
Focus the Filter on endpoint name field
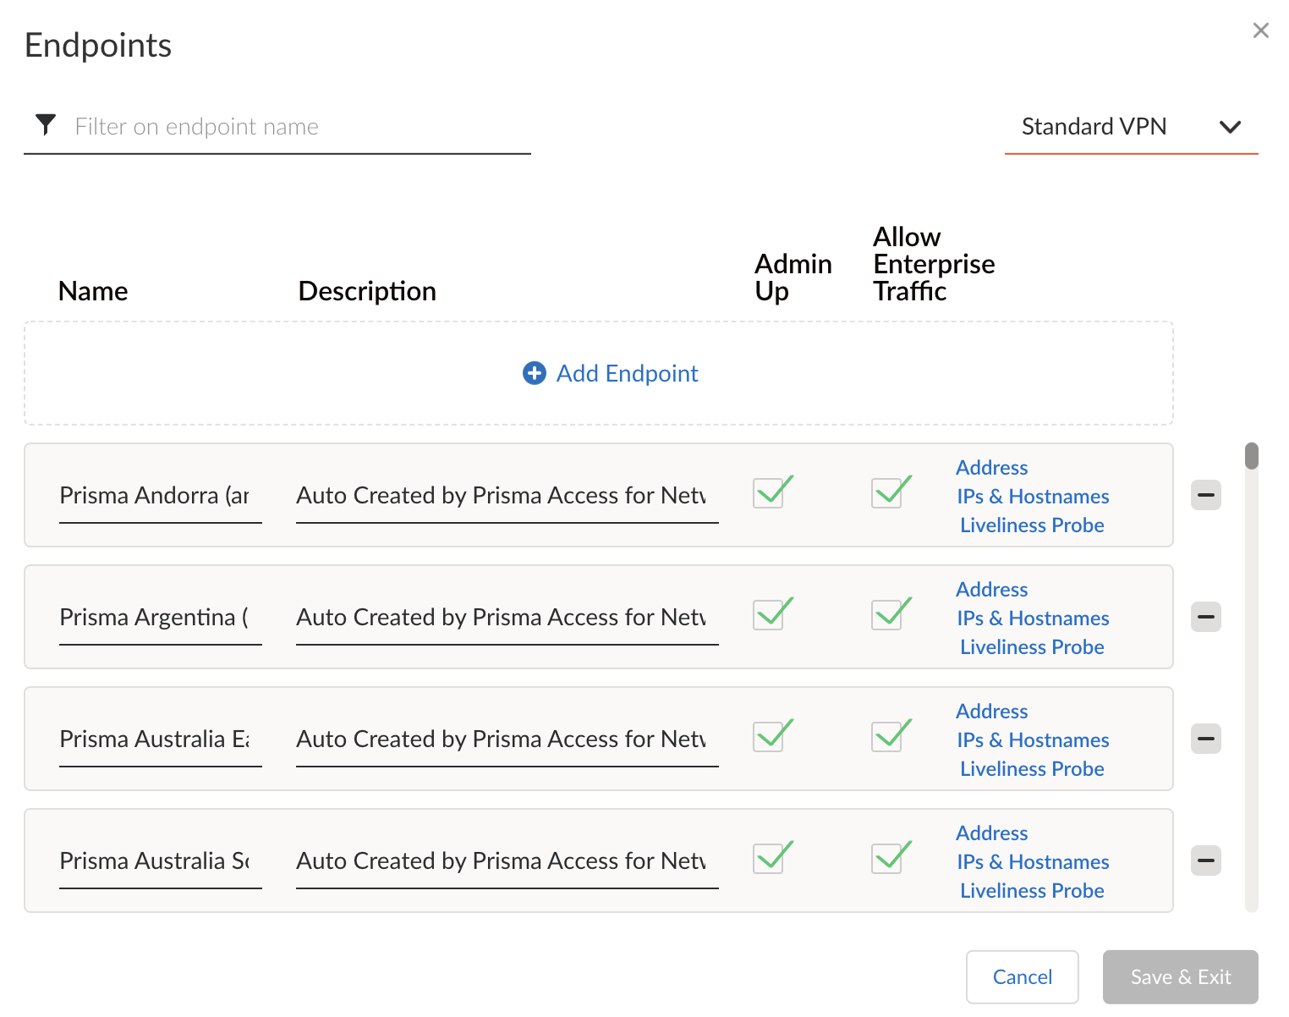pyautogui.click(x=296, y=127)
